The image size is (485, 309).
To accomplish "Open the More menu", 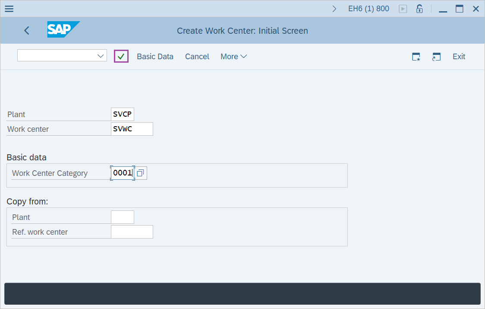I will (233, 56).
